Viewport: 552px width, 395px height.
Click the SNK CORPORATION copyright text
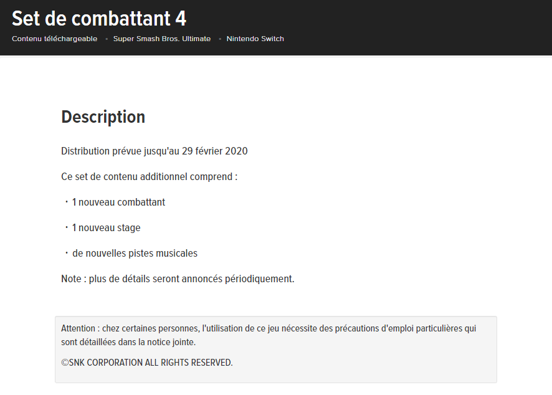(147, 363)
